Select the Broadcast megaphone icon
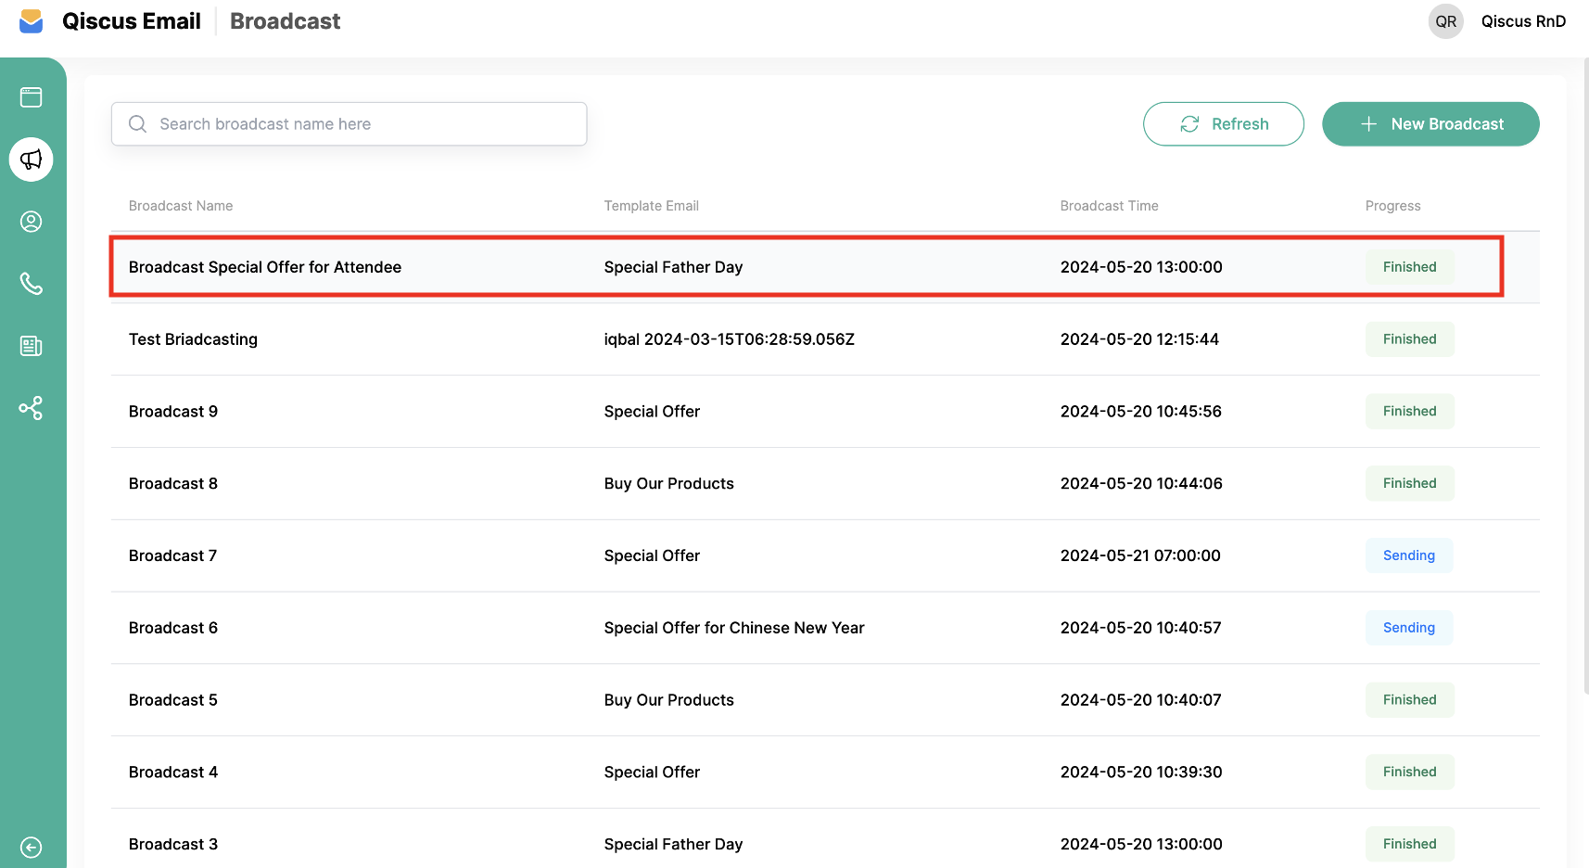This screenshot has height=868, width=1589. click(32, 160)
